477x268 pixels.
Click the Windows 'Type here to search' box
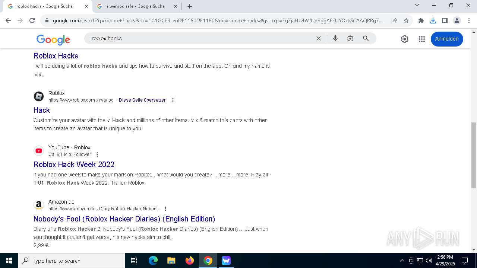72,261
